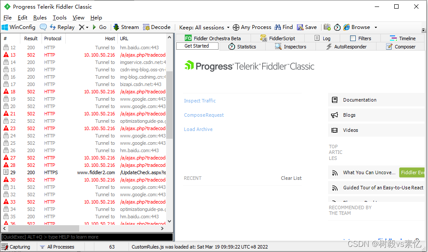Screen dimensions: 428x252
Task: Click document icon of session 29
Action: point(6,172)
